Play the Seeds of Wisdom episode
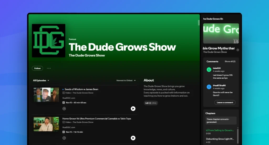The image size is (269, 145). [x=133, y=109]
